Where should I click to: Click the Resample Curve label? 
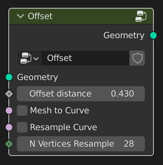[x=64, y=127]
